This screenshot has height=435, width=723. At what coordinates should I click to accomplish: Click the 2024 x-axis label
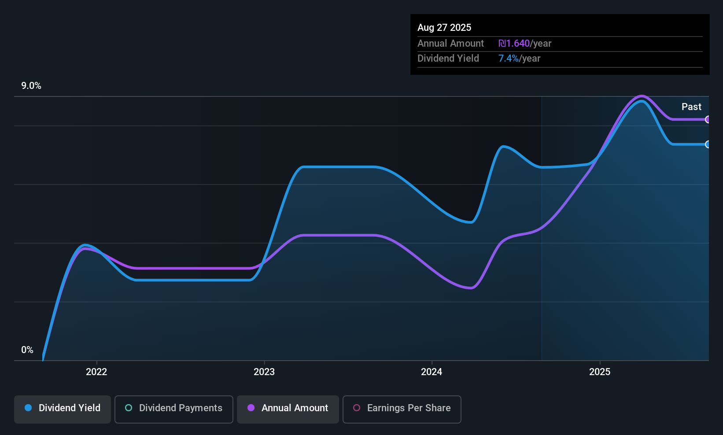[x=432, y=372]
